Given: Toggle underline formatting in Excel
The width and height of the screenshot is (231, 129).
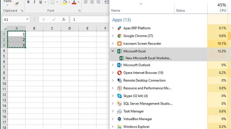Looking at the screenshot, I should pos(40,2).
